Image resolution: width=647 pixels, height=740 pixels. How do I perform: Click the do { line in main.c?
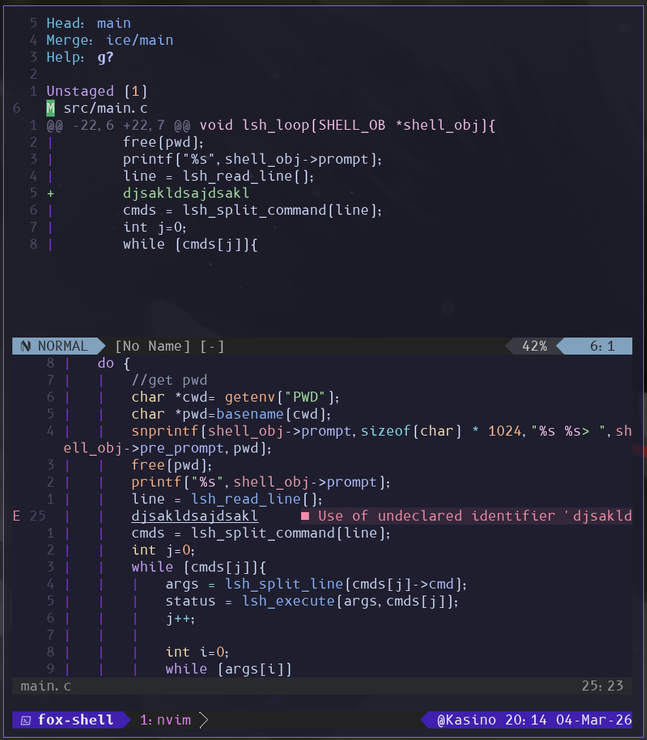click(113, 363)
